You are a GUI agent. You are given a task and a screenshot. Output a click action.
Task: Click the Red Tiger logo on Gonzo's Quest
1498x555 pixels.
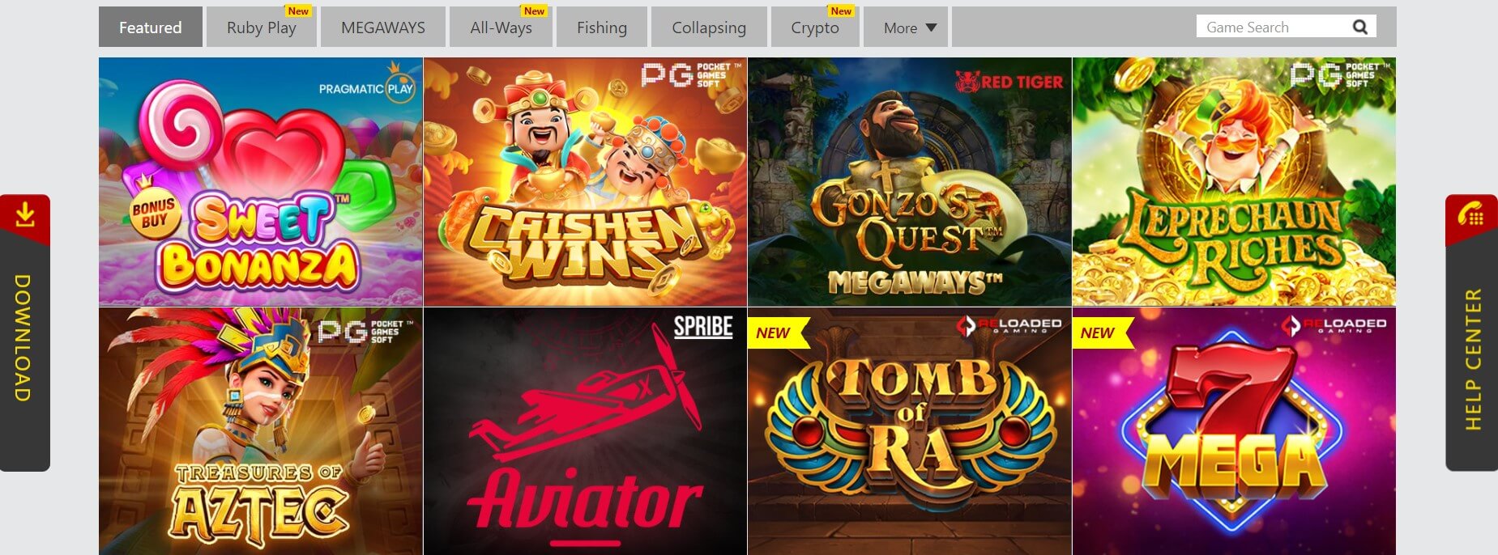pos(1009,81)
